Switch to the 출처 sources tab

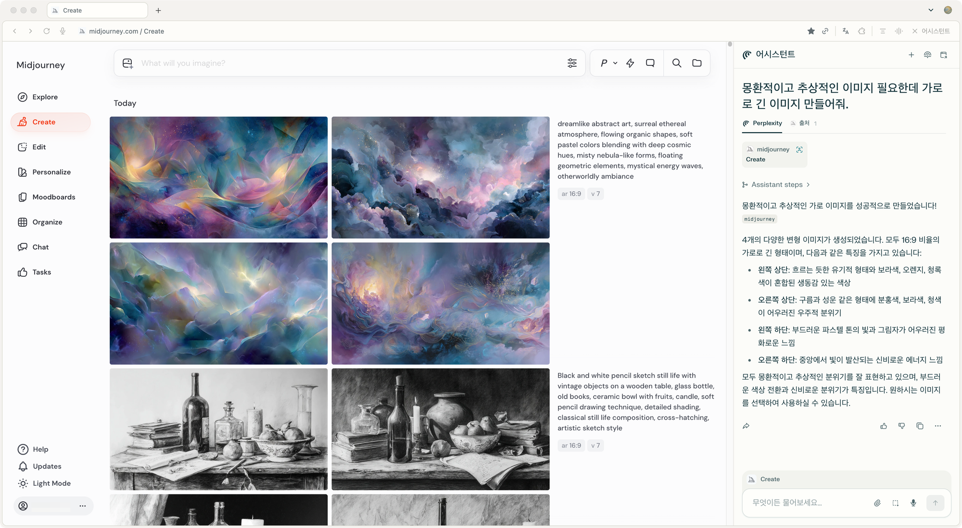pos(804,123)
